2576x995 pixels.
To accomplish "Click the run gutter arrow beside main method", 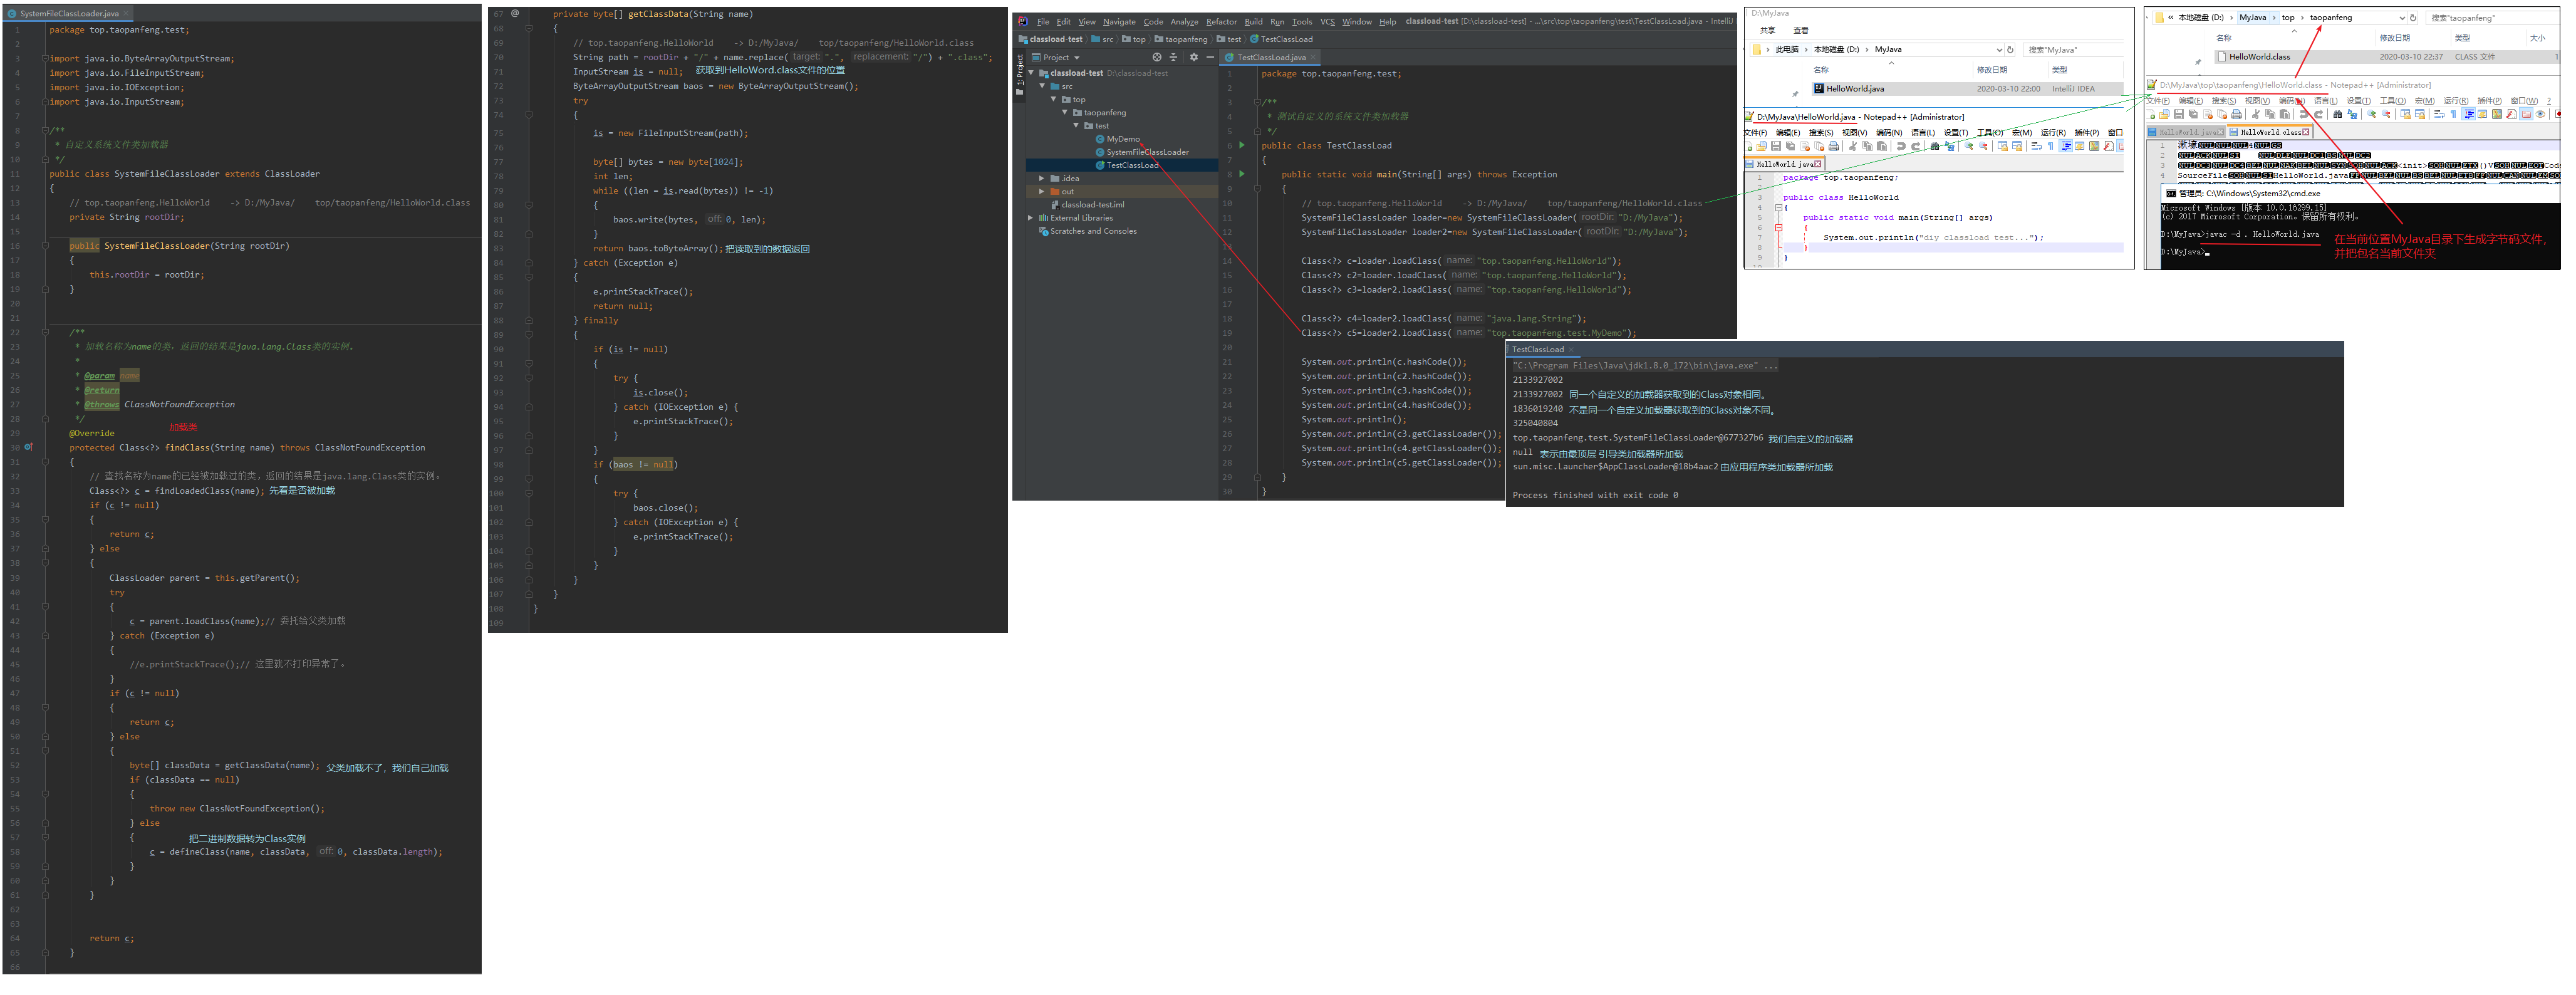I will click(1242, 174).
